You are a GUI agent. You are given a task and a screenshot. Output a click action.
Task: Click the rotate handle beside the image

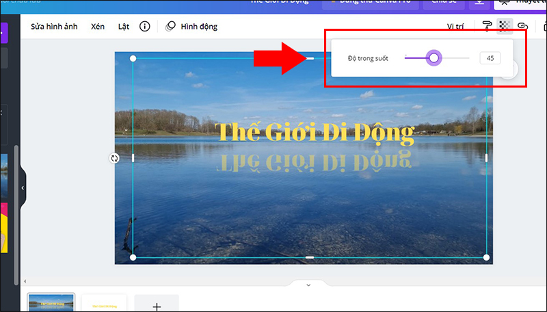click(114, 158)
